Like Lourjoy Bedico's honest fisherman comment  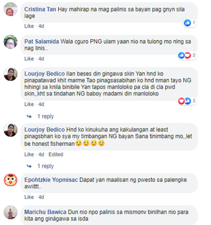(x=29, y=154)
